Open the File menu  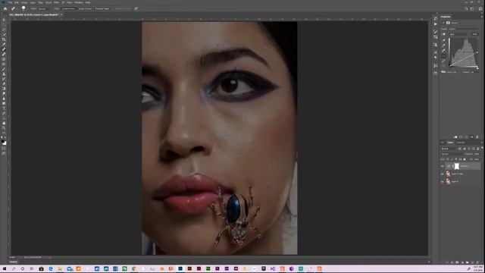pos(10,2)
